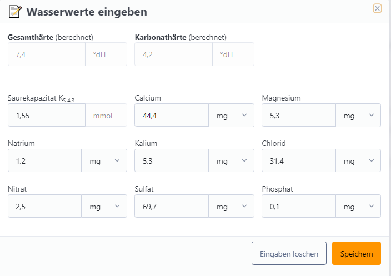
Task: Select the Chlorid field showing 31,4
Action: tap(299, 161)
